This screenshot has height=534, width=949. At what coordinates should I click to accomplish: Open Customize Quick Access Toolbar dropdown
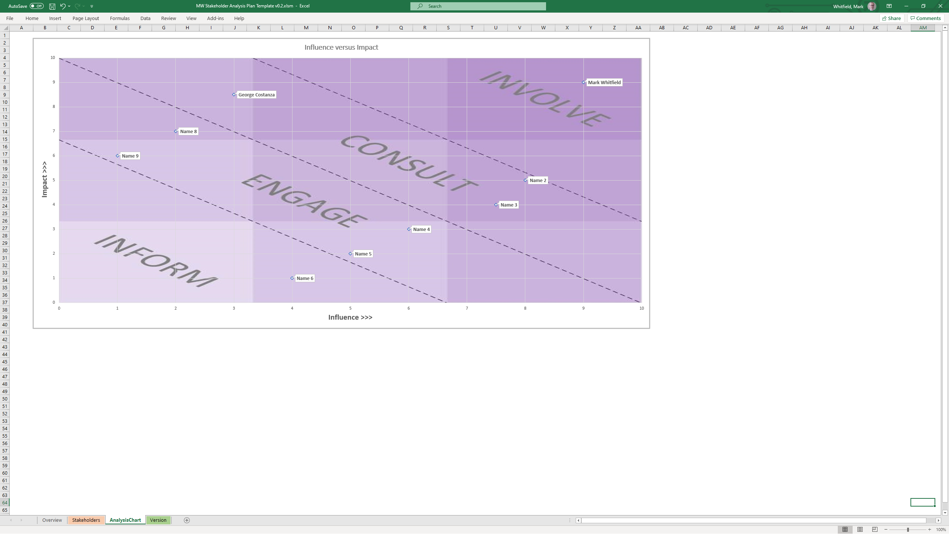click(92, 6)
